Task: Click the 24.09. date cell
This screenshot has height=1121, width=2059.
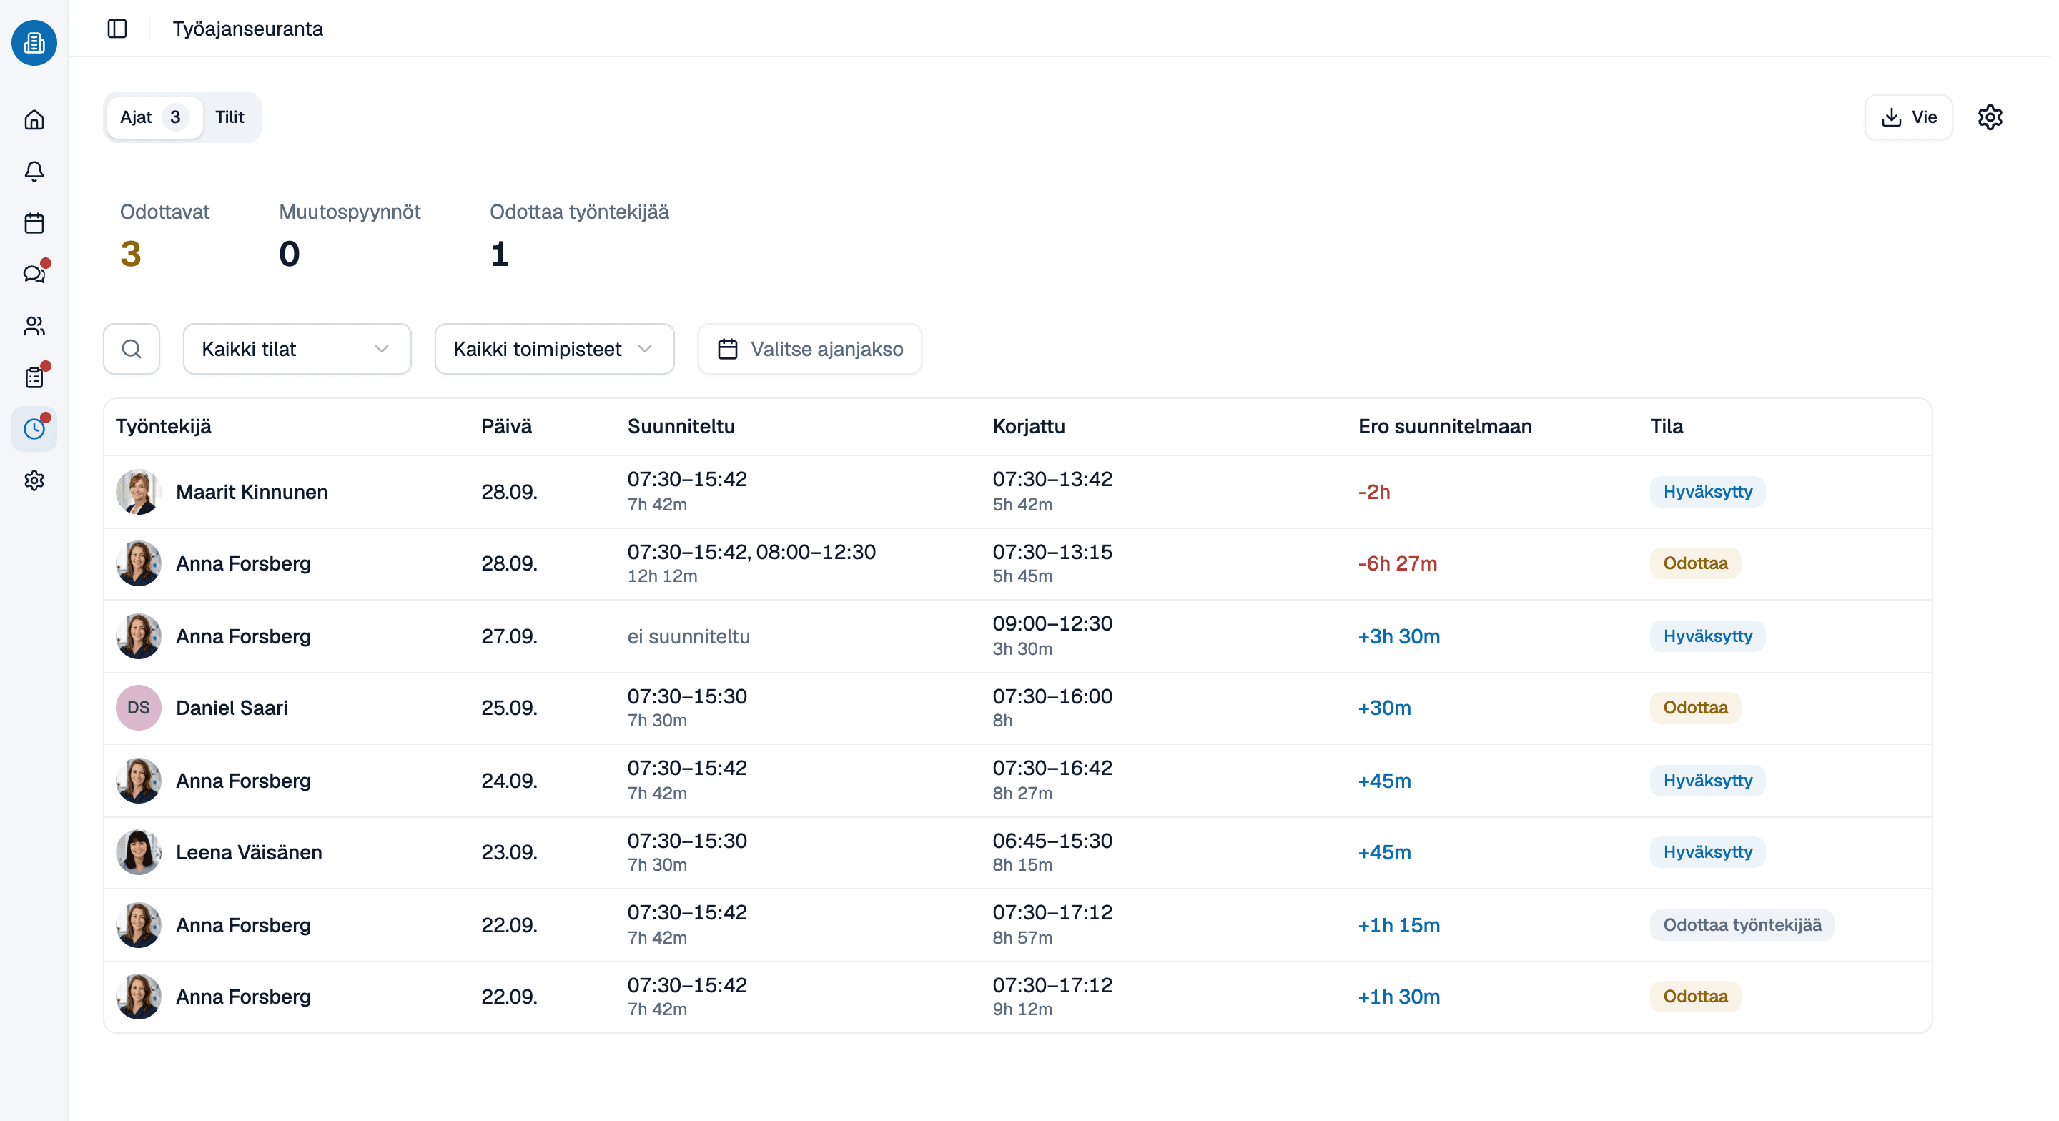Action: coord(509,781)
